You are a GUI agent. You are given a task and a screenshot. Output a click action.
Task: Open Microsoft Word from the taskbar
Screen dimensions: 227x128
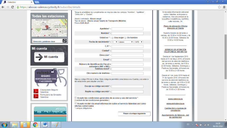click(45, 125)
